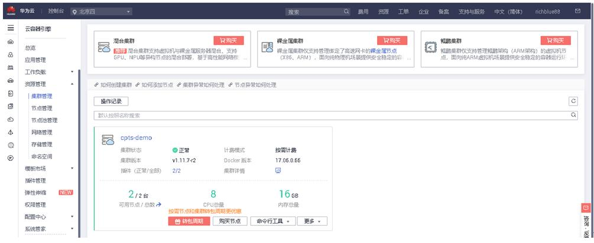Click the arrow icon next to 可用节点 / 总数
The width and height of the screenshot is (594, 243).
click(x=159, y=205)
